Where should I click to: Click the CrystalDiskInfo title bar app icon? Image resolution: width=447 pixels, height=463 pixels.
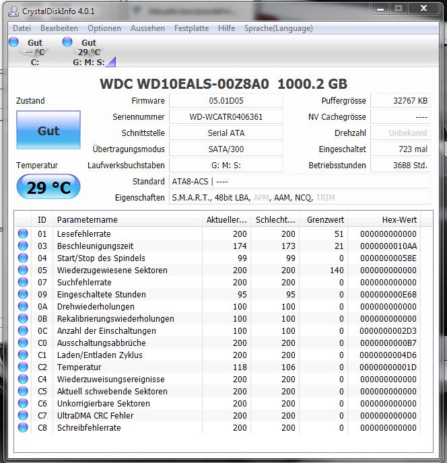click(x=13, y=11)
